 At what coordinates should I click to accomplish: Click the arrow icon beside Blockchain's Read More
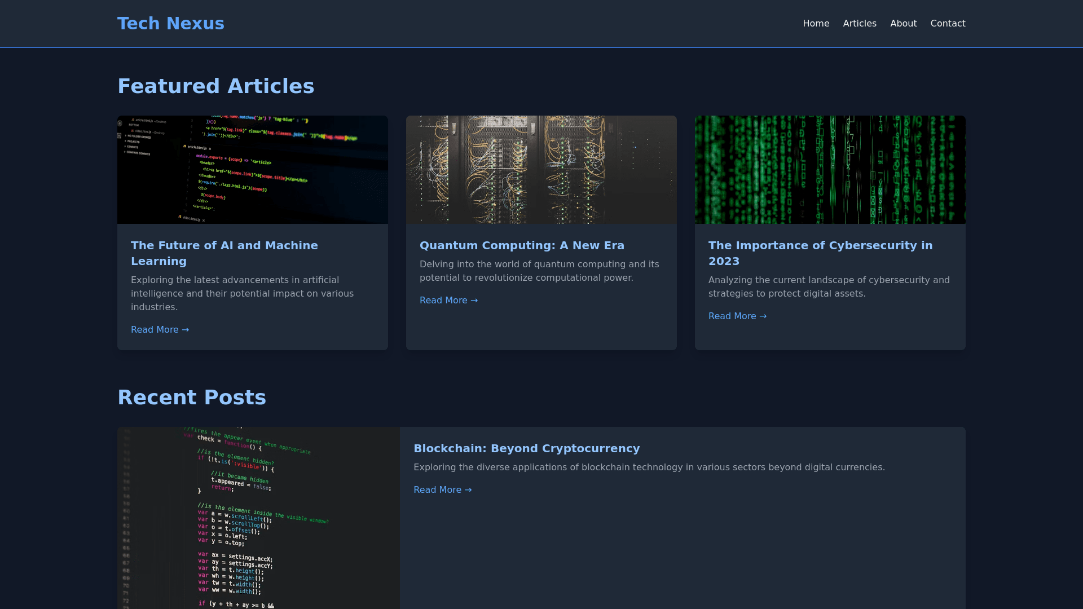click(468, 489)
